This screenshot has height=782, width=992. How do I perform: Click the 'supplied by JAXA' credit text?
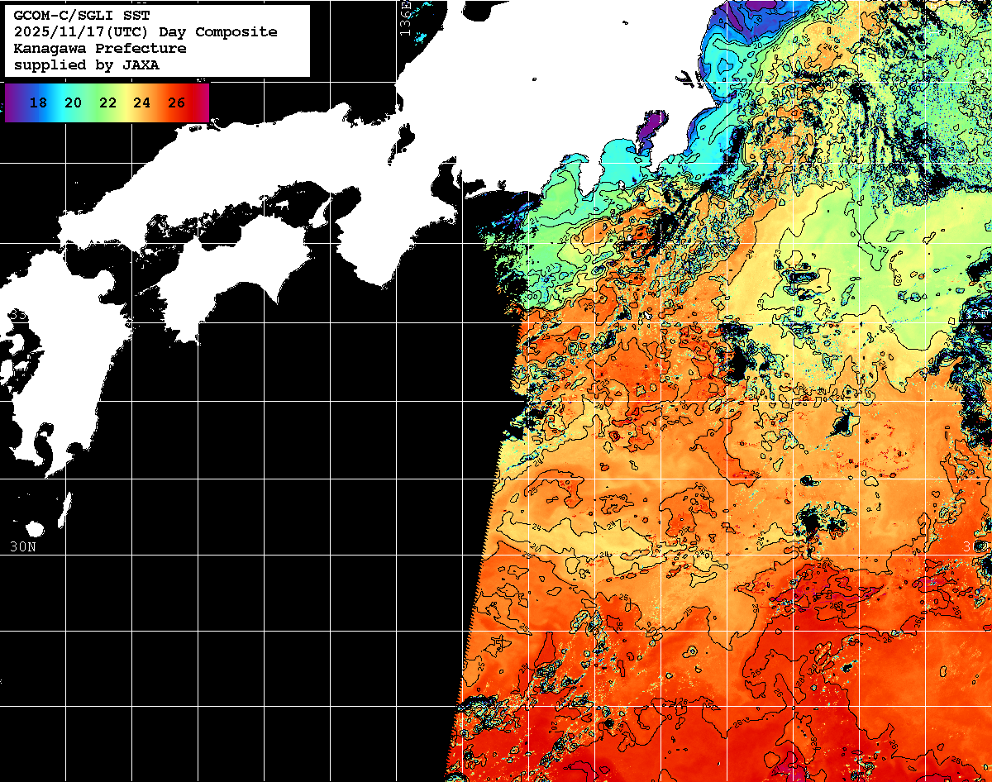87,65
